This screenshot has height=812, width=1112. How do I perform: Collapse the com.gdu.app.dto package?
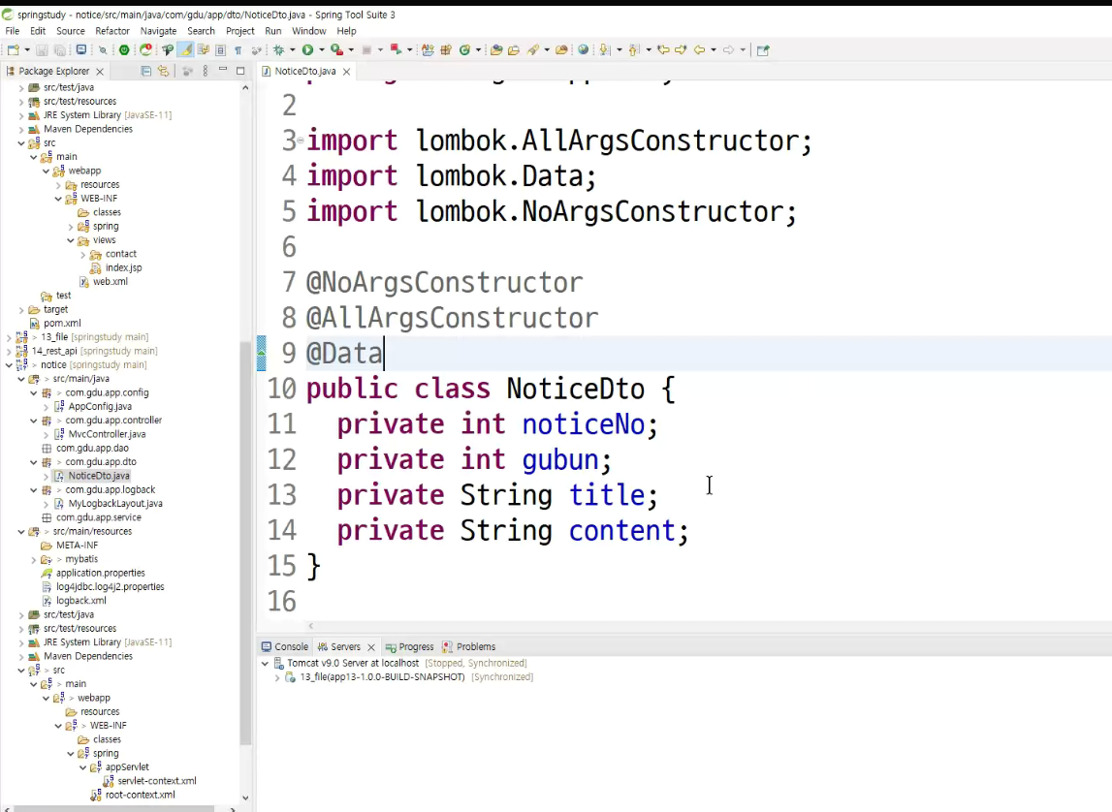(33, 462)
